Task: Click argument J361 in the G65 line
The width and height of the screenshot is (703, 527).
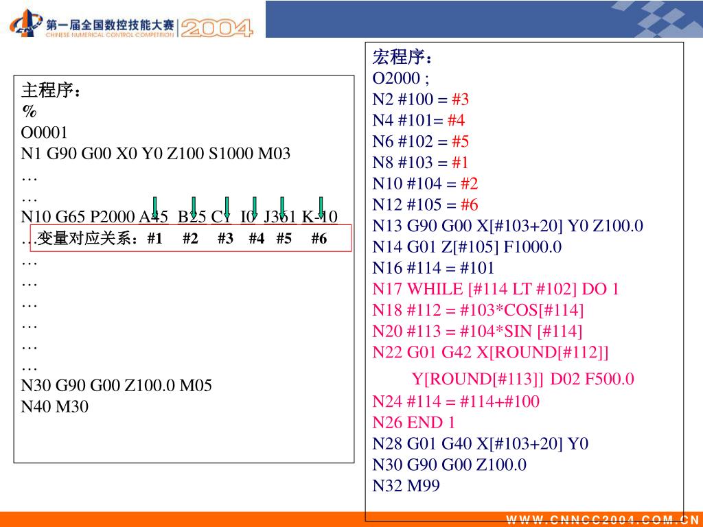Action: [x=280, y=217]
